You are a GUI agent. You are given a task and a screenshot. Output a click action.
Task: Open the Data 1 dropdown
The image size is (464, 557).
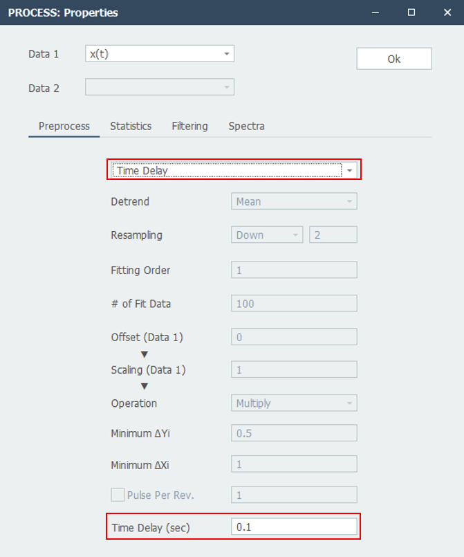pos(159,54)
